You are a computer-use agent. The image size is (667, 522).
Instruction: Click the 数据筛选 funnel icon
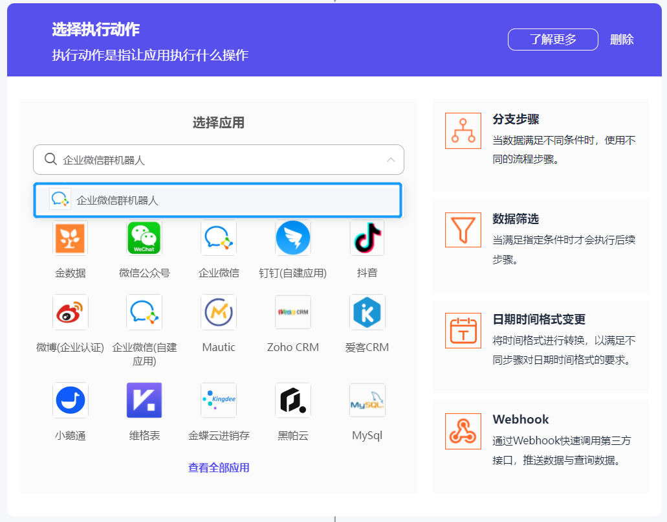coord(463,230)
